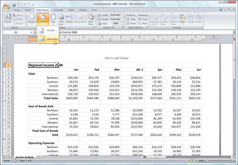This screenshot has height=165, width=238.
Task: Open the Selection Pane
Action: point(173,19)
